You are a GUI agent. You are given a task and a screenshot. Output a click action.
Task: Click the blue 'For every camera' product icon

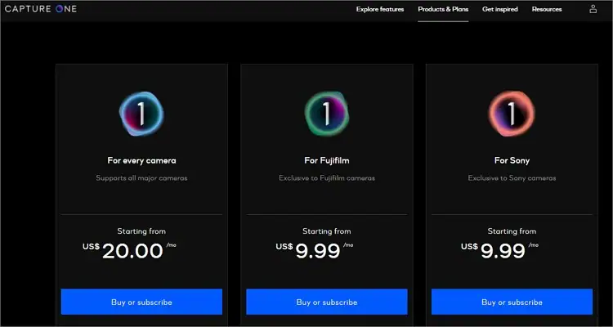[141, 114]
